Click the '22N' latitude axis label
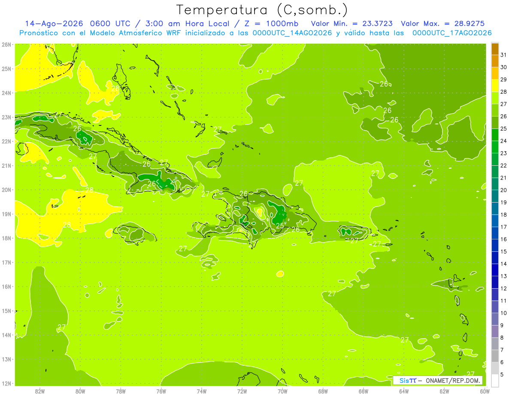The height and width of the screenshot is (397, 515). (x=6, y=141)
